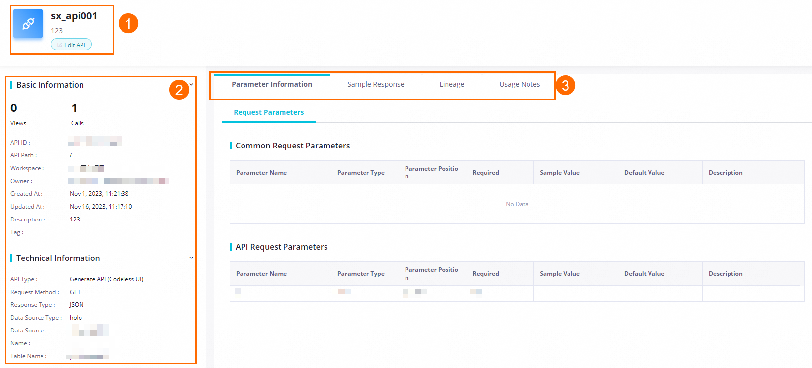
Task: Select the Request Parameters sub-tab
Action: click(x=269, y=112)
